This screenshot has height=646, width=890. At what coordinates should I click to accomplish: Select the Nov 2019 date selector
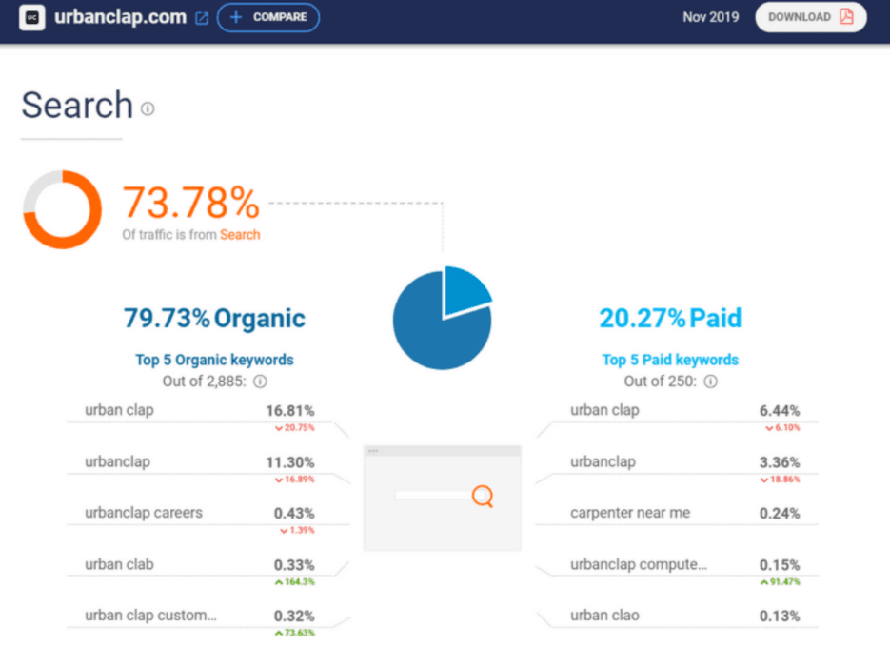(710, 16)
